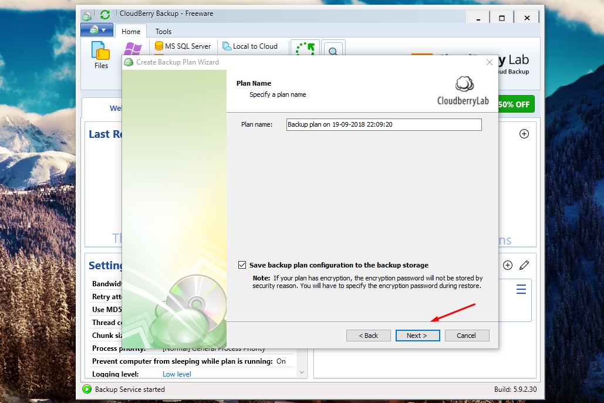The image size is (604, 403).
Task: Switch to the Home ribbon tab
Action: click(x=131, y=32)
